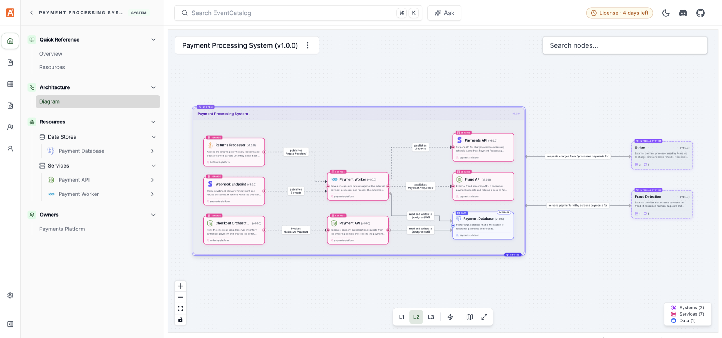This screenshot has height=338, width=722.
Task: Zoom in with the plus button
Action: (x=180, y=286)
